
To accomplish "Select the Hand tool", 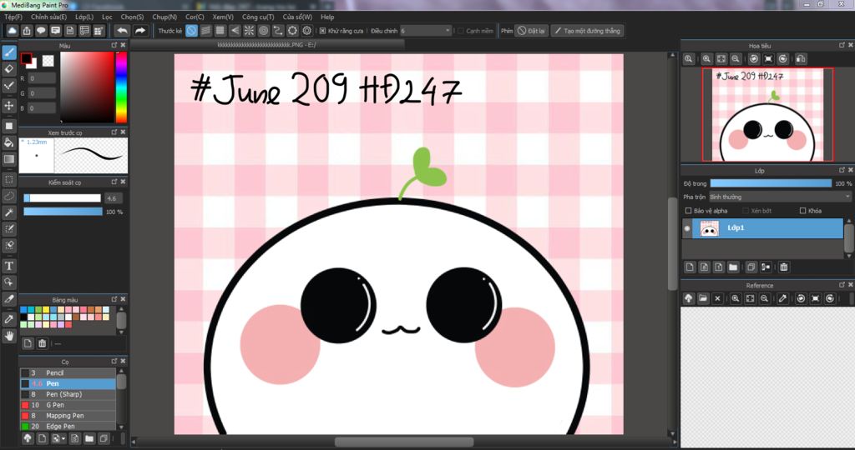I will (9, 336).
